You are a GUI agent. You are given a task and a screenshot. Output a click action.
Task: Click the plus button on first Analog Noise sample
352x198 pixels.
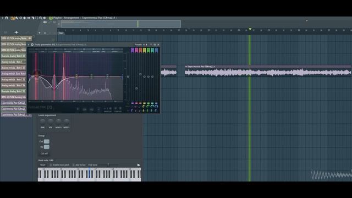point(30,38)
